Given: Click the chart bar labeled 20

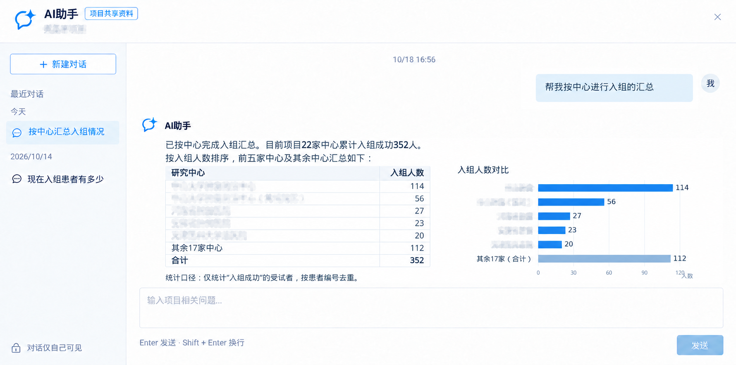Looking at the screenshot, I should click(x=550, y=244).
